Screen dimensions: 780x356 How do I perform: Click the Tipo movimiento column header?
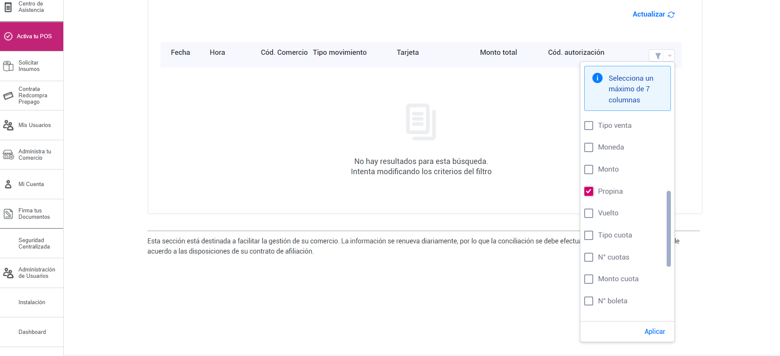340,53
